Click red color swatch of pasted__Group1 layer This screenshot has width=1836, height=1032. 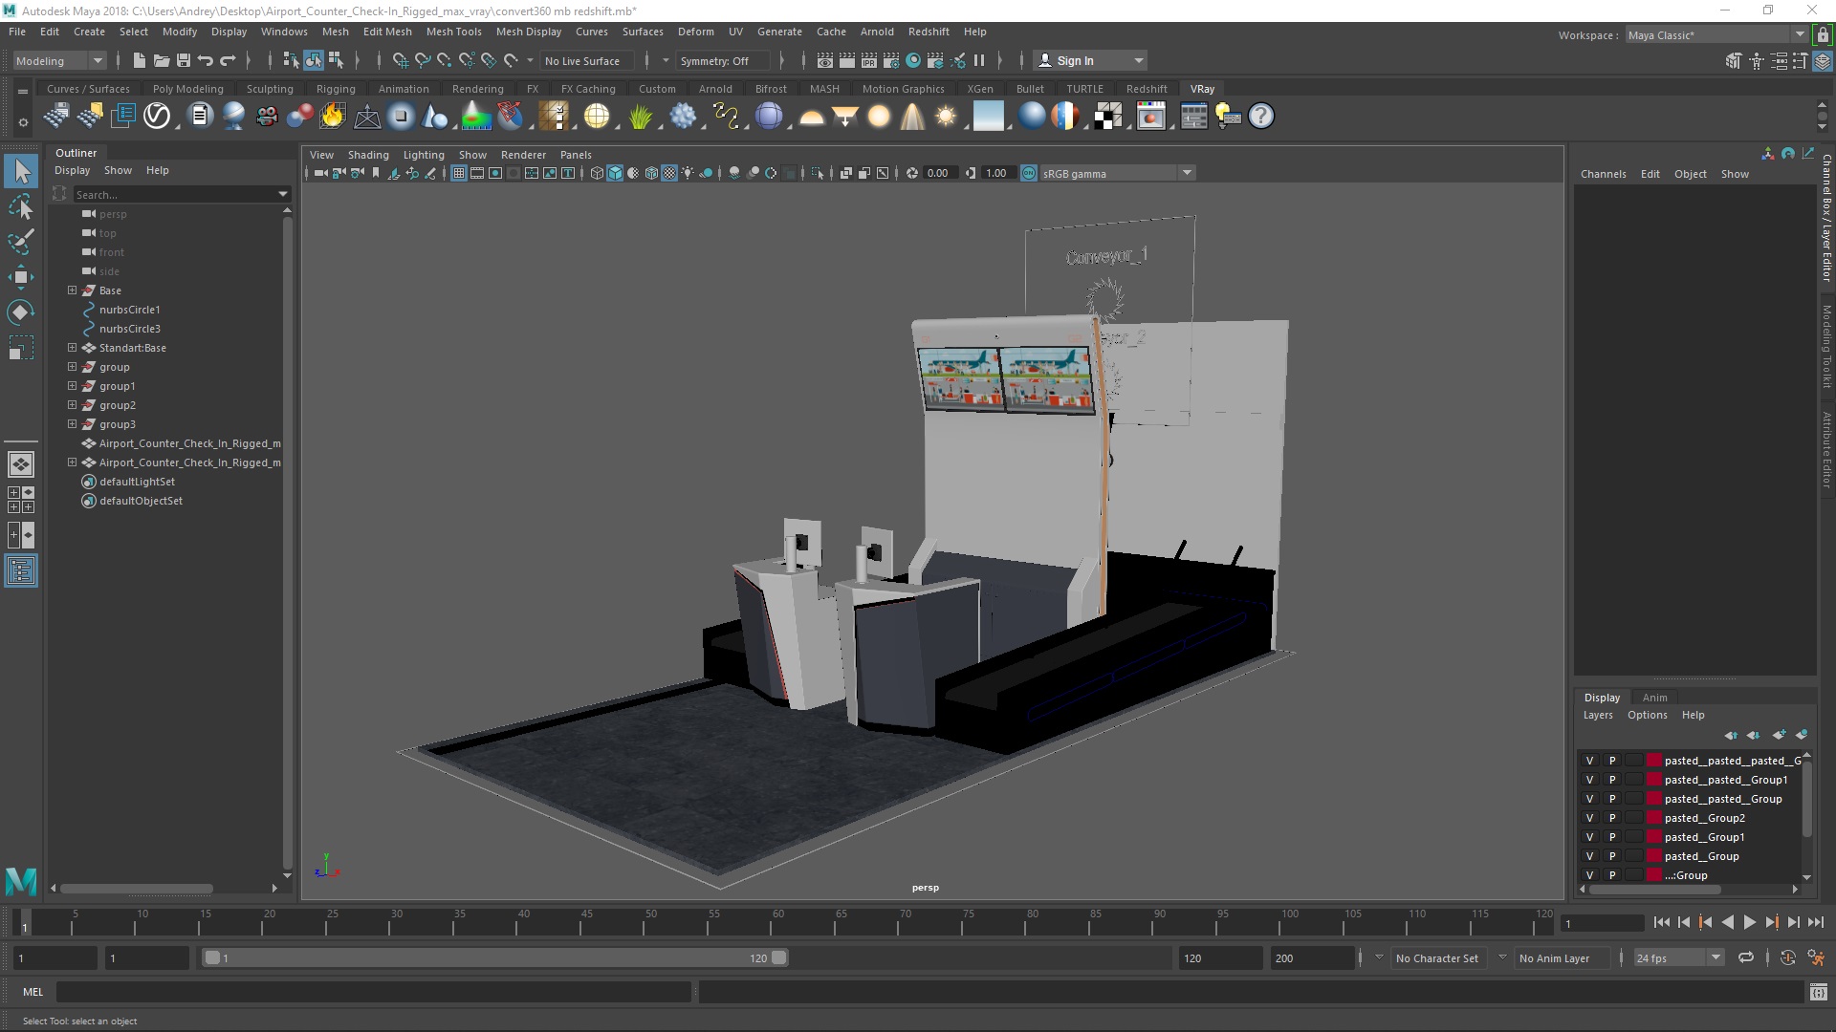(1653, 837)
